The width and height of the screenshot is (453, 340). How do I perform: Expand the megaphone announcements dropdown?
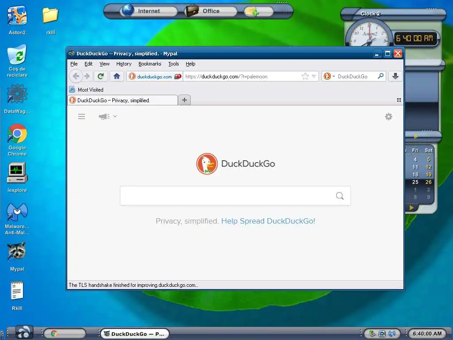tap(108, 116)
